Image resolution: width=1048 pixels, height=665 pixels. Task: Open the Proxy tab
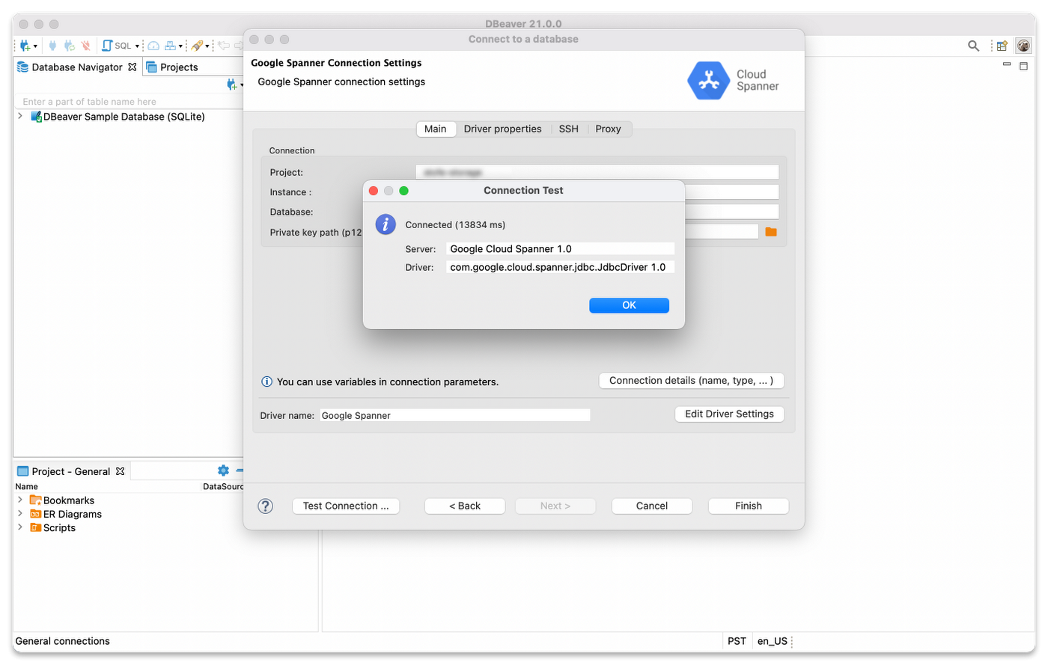tap(609, 129)
